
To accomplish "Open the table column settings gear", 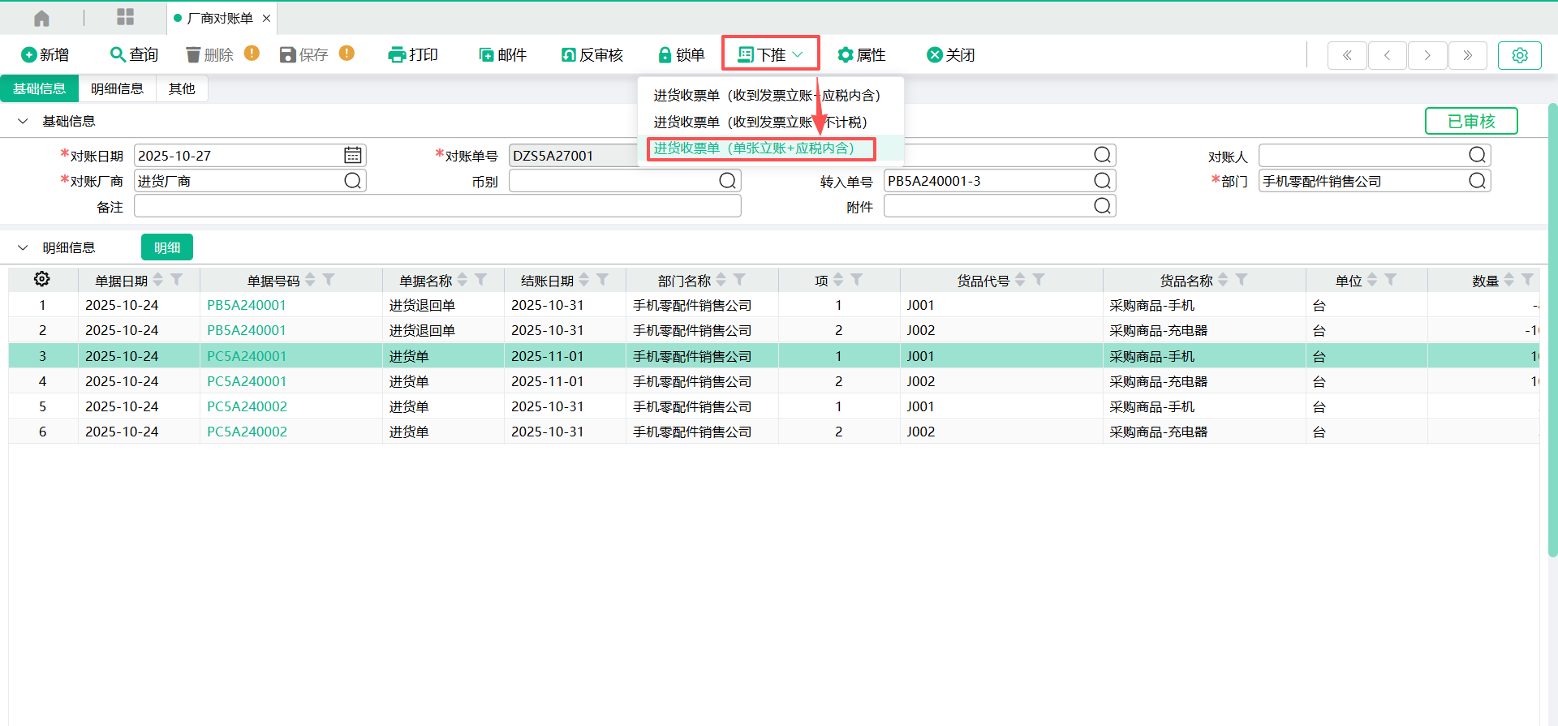I will click(x=42, y=280).
